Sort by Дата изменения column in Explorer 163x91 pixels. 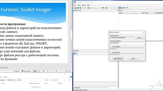click(34, 83)
